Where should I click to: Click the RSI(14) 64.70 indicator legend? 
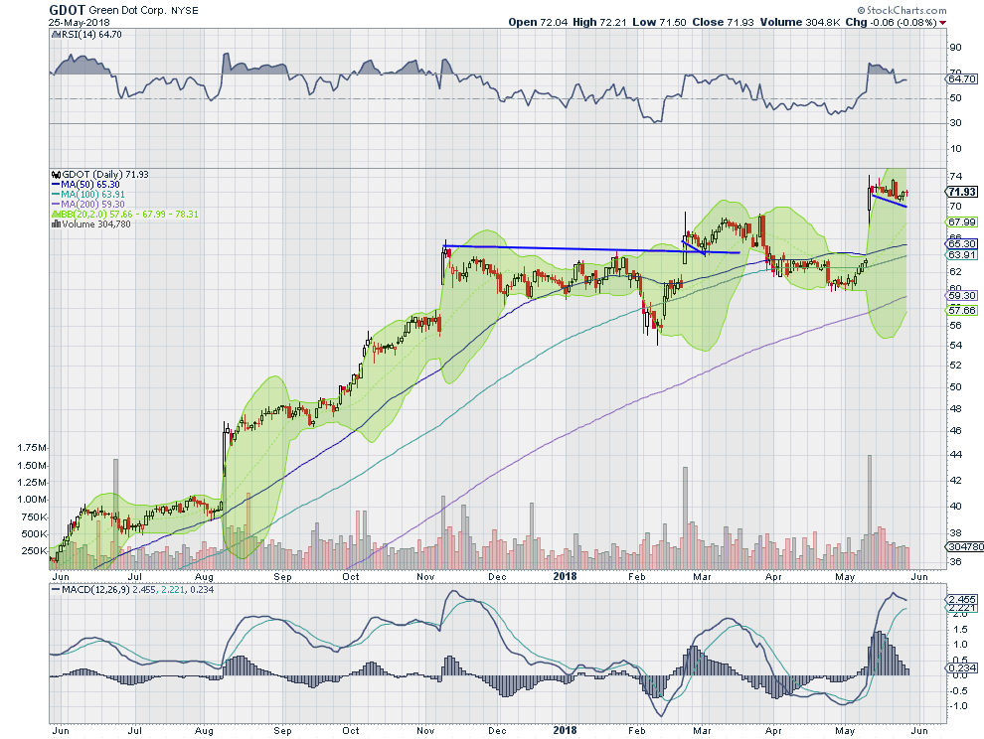click(91, 35)
